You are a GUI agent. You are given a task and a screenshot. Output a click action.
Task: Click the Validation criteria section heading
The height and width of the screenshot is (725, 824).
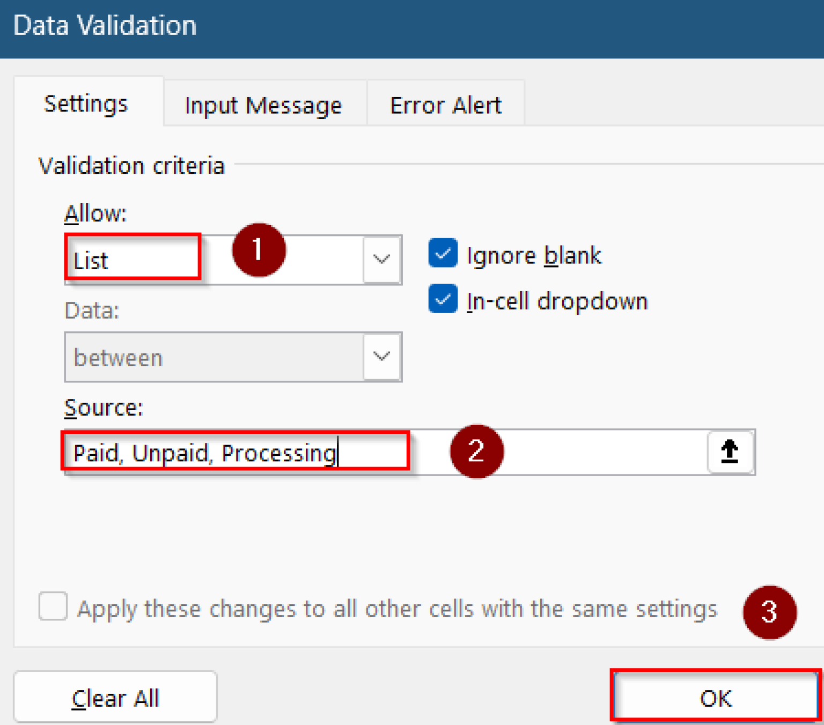point(130,165)
